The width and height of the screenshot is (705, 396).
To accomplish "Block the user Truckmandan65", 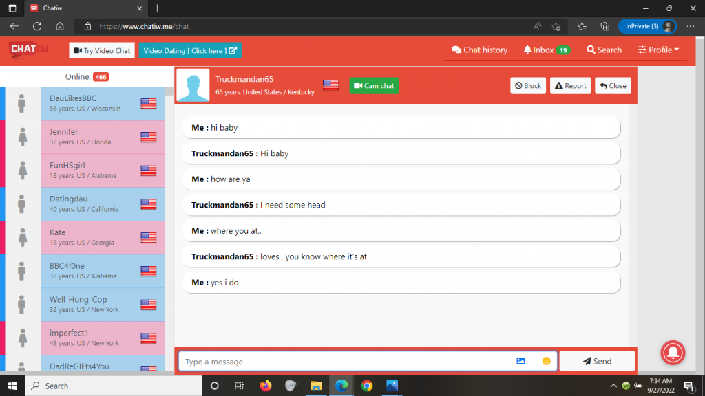I will click(x=528, y=86).
